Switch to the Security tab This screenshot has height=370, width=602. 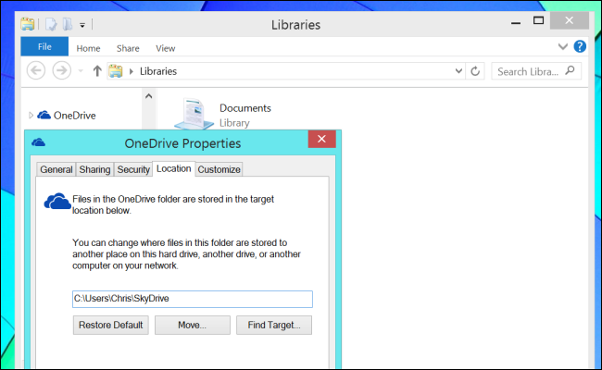[x=133, y=169]
